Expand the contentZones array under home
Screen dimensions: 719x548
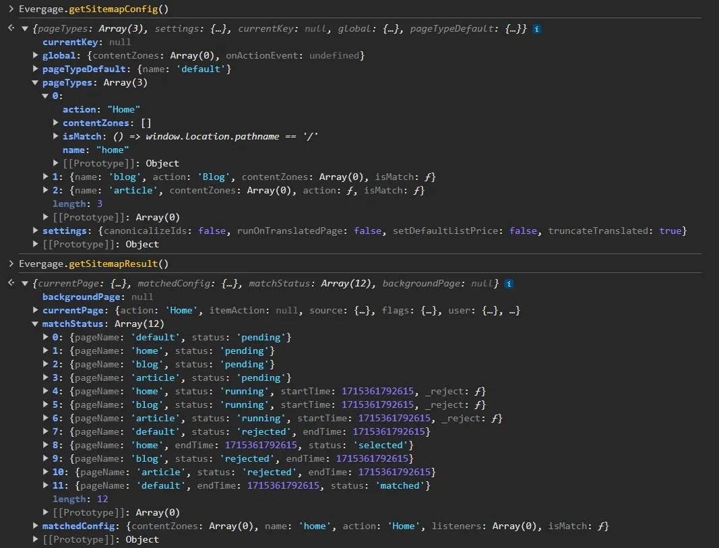point(56,123)
